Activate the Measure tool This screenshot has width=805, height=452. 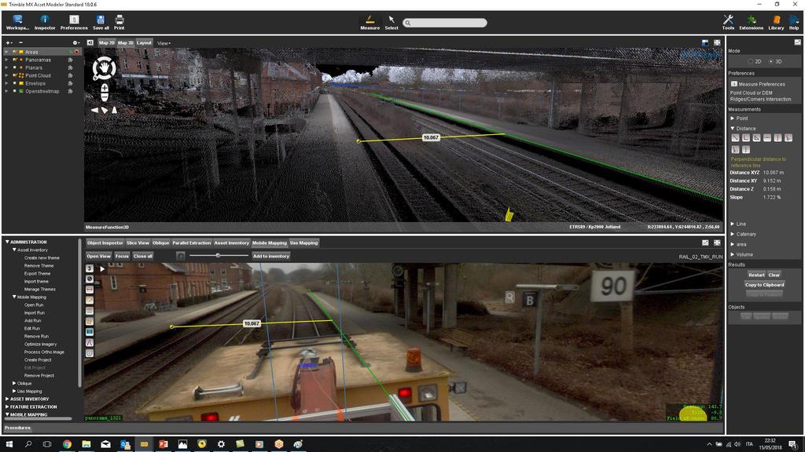click(369, 22)
